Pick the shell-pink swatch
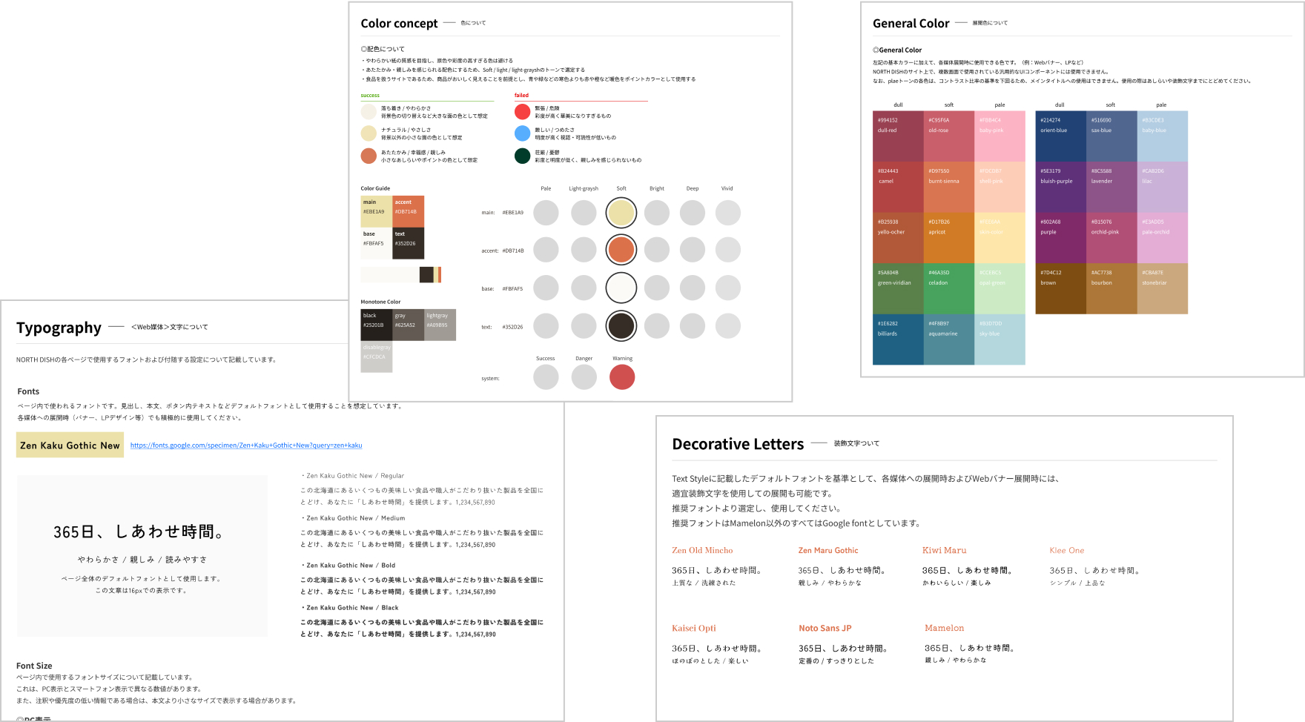This screenshot has height=722, width=1305. (1000, 188)
